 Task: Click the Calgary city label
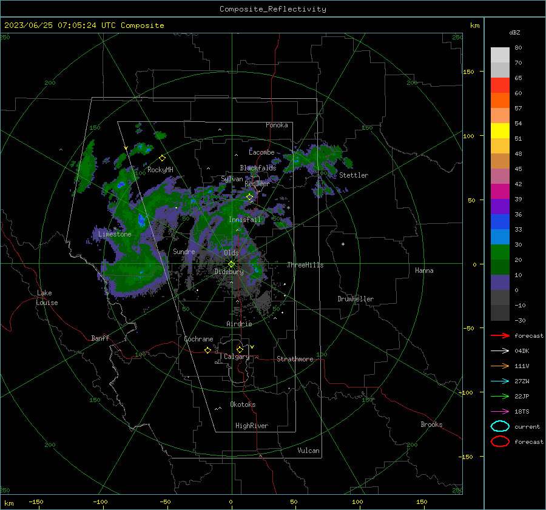tap(237, 357)
